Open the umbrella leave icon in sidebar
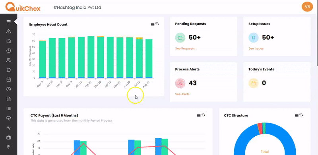The image size is (318, 155). (8, 118)
